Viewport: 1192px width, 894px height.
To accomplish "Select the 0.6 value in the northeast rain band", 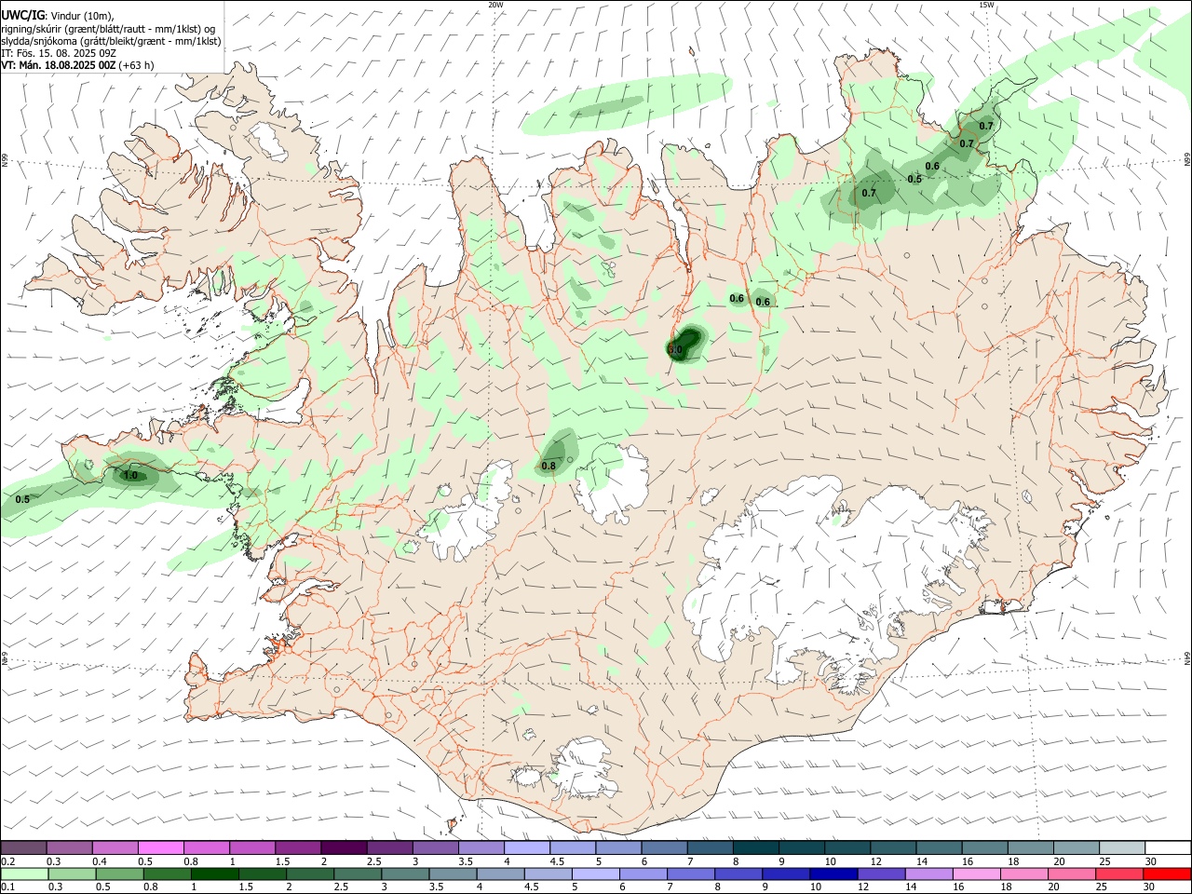I will coord(932,167).
